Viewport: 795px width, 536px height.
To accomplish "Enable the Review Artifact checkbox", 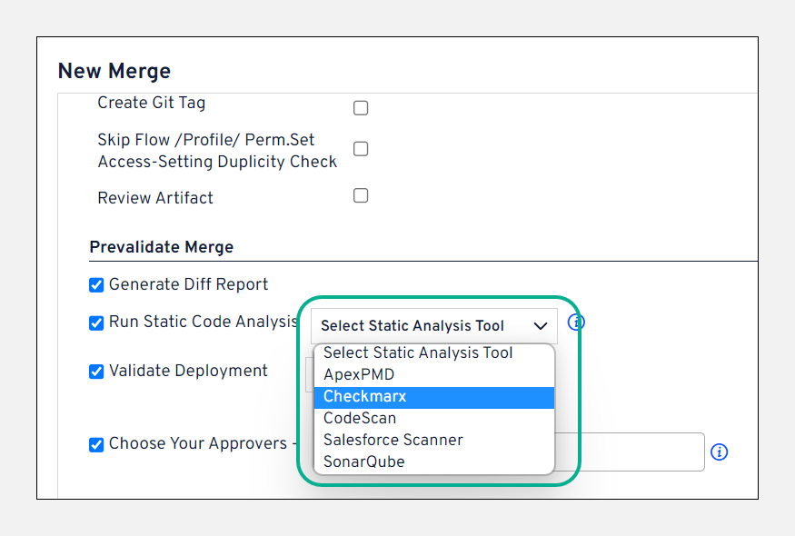I will (x=361, y=194).
